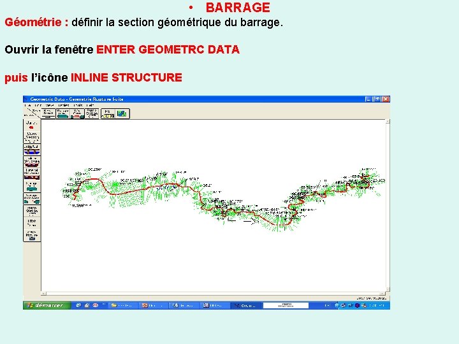Click the scroll-up arrow of the map view
Image resolution: width=459 pixels, height=344 pixels.
pos(388,122)
